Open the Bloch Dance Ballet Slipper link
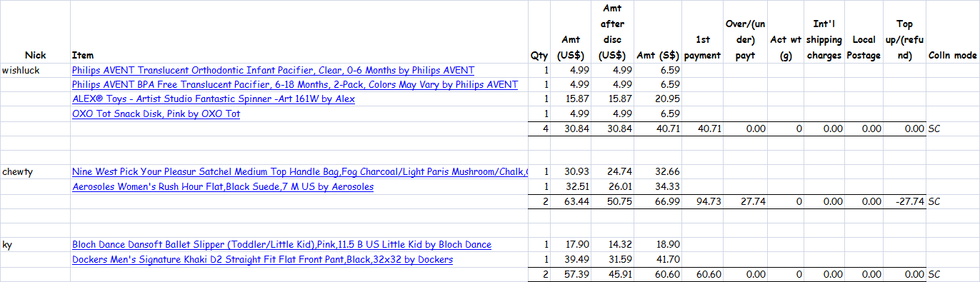This screenshot has height=282, width=980. point(281,245)
